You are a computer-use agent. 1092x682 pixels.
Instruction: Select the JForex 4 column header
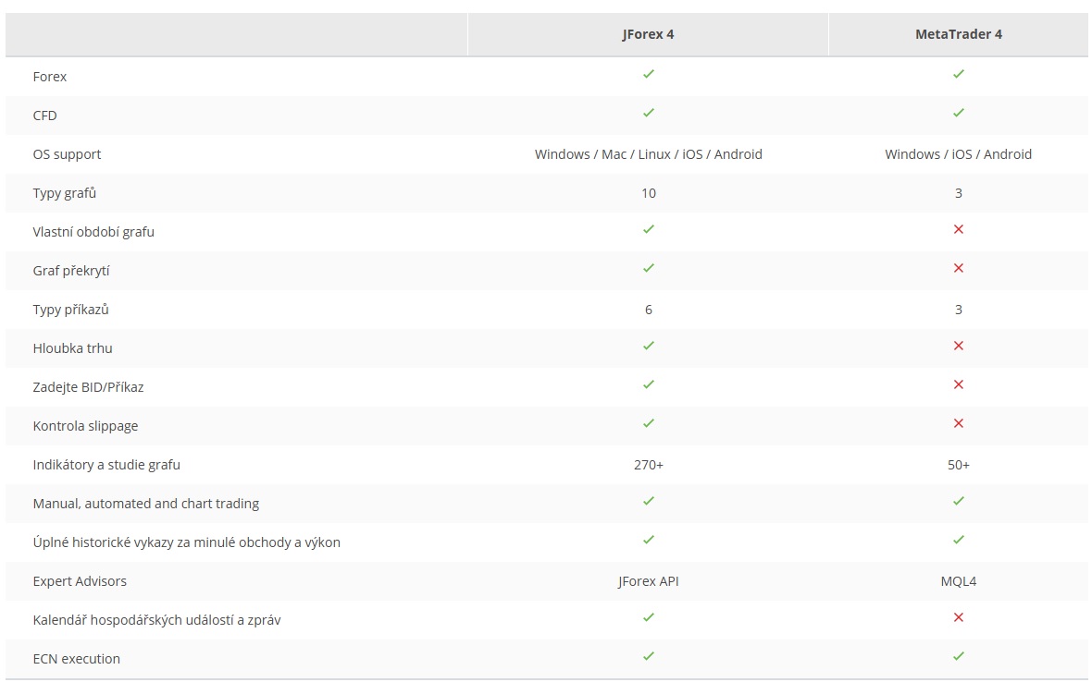648,34
